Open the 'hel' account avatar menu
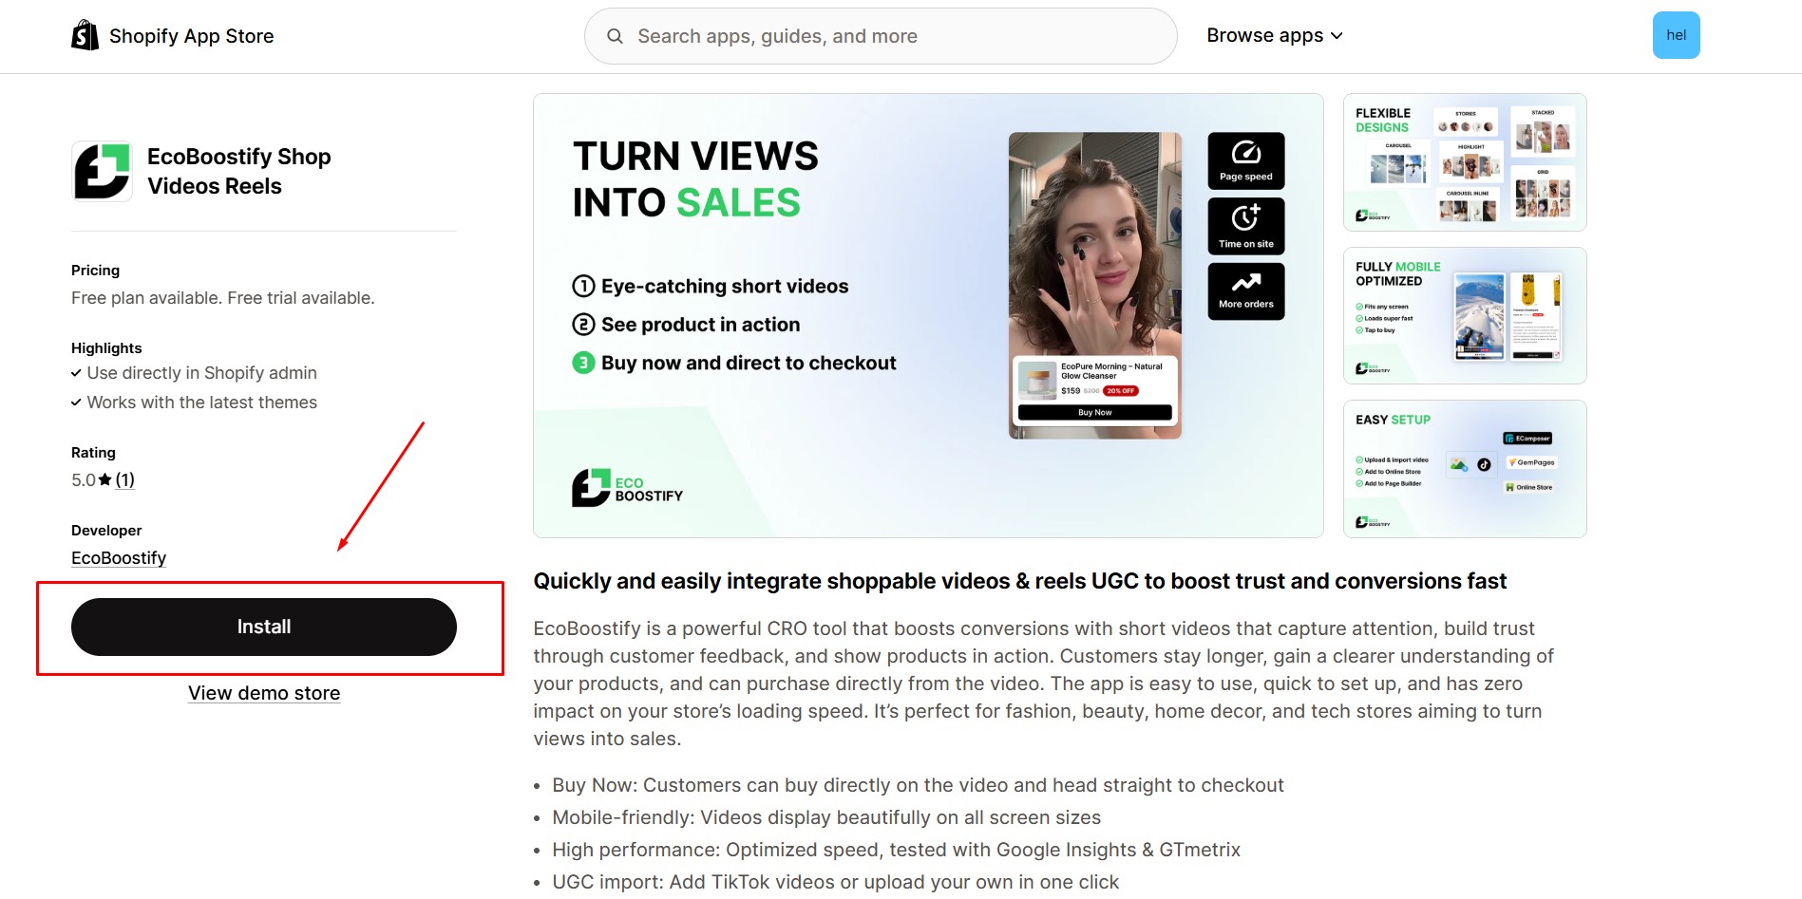 tap(1676, 35)
